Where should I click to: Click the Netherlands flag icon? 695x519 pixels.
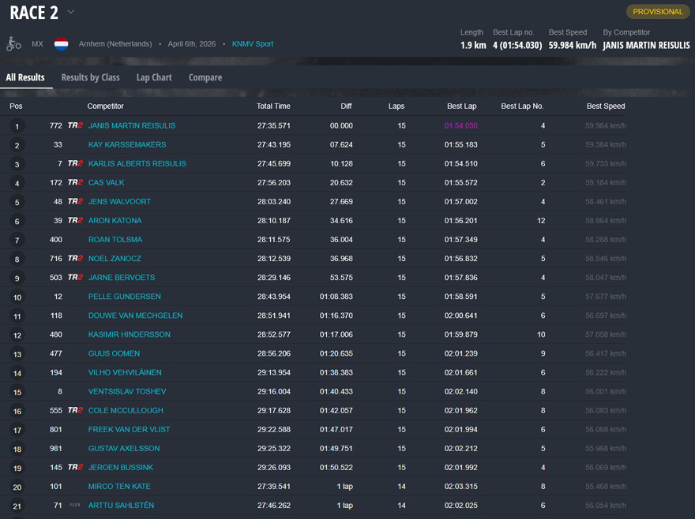pos(61,44)
